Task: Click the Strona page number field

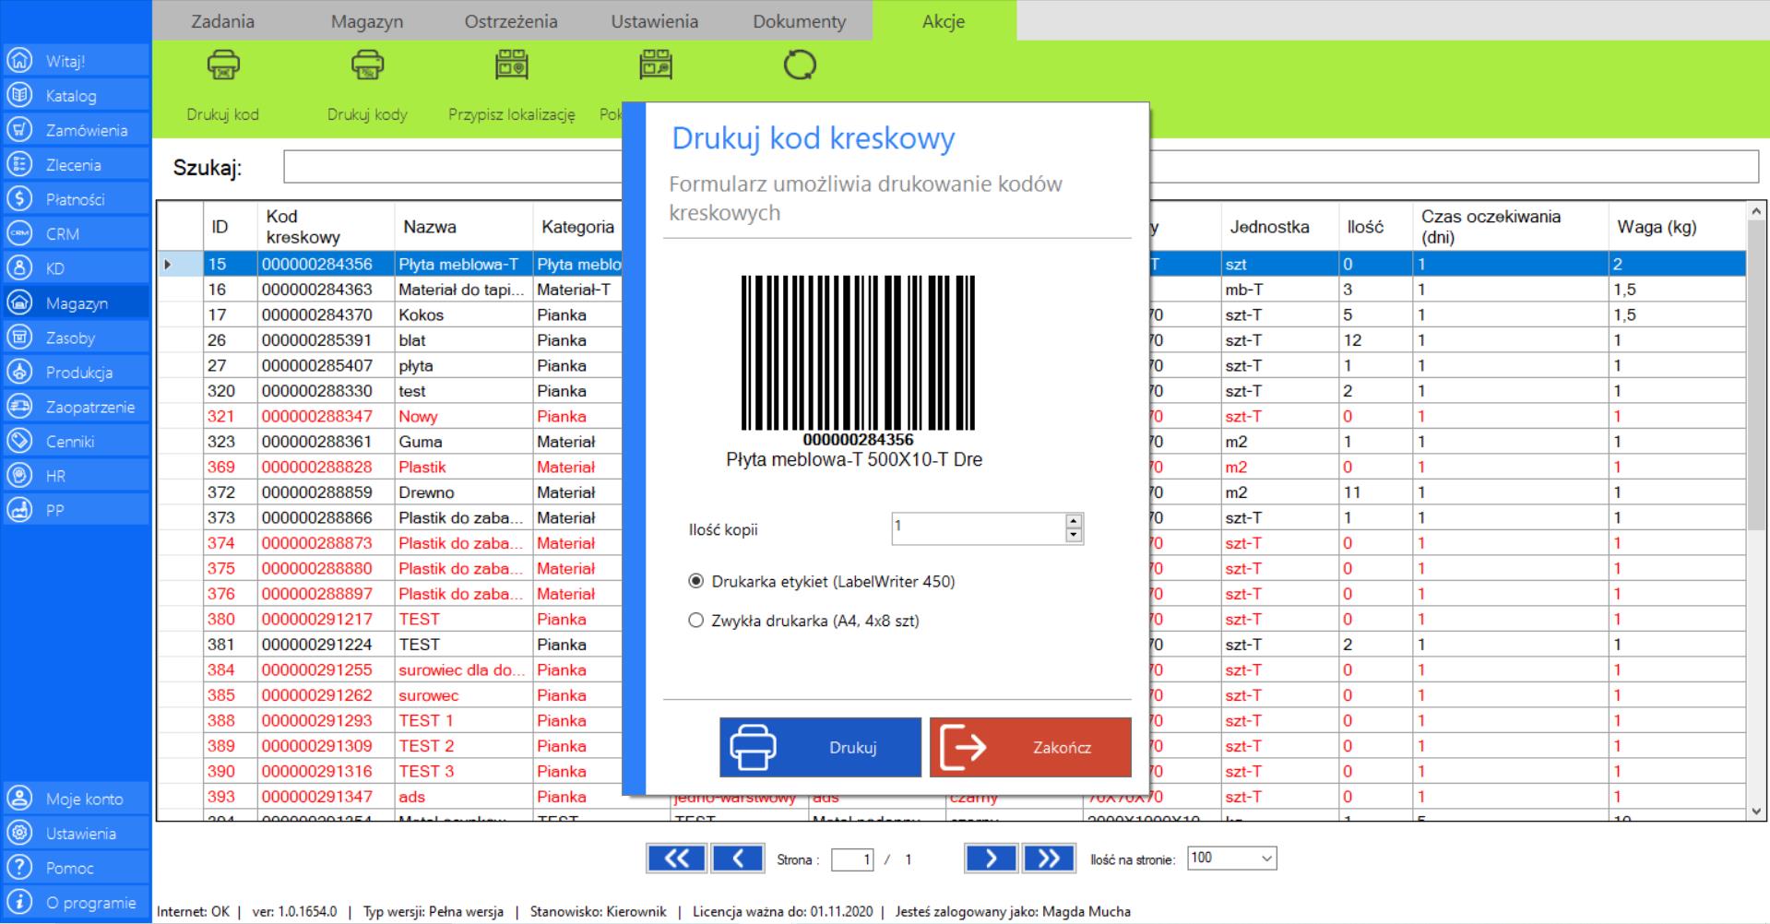Action: point(852,859)
